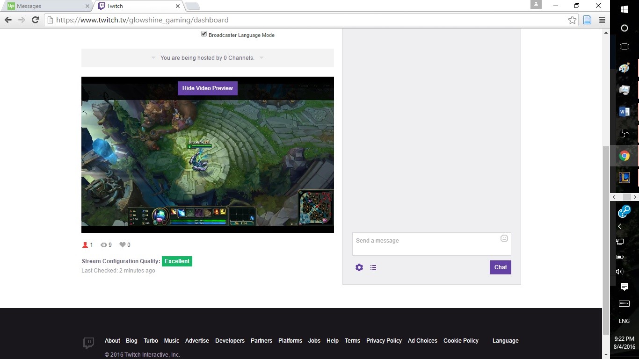Open the Cookie Policy link
This screenshot has width=639, height=359.
pos(461,341)
